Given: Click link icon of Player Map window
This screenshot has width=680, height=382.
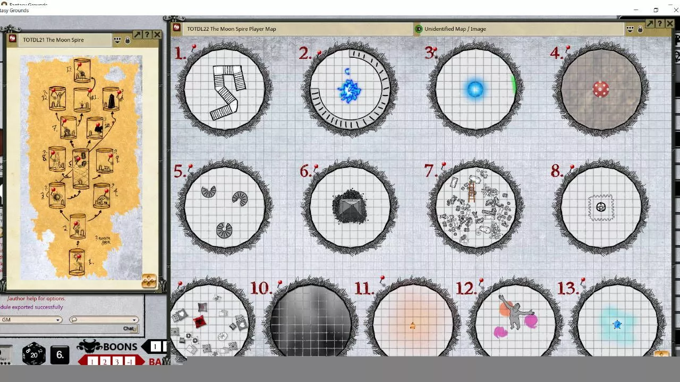Looking at the screenshot, I should coord(177,28).
